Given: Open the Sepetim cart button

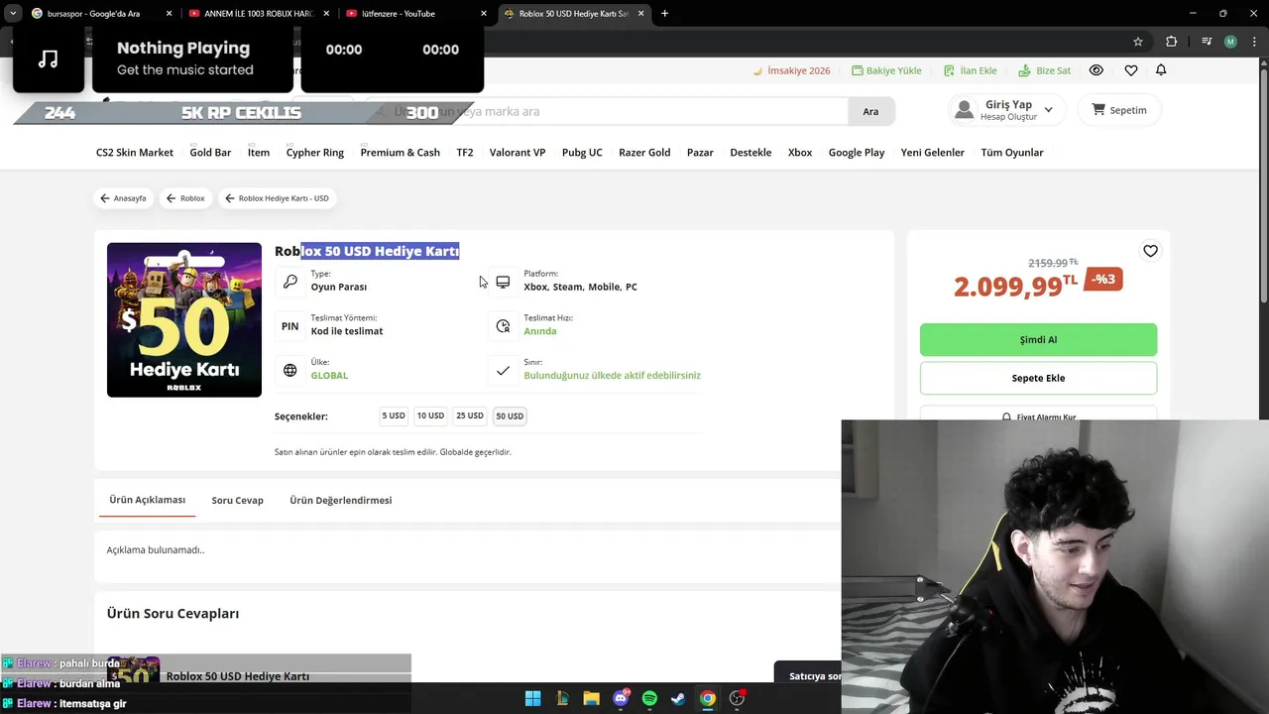Looking at the screenshot, I should pos(1119,110).
